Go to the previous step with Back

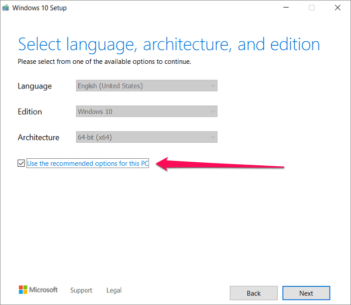point(254,293)
